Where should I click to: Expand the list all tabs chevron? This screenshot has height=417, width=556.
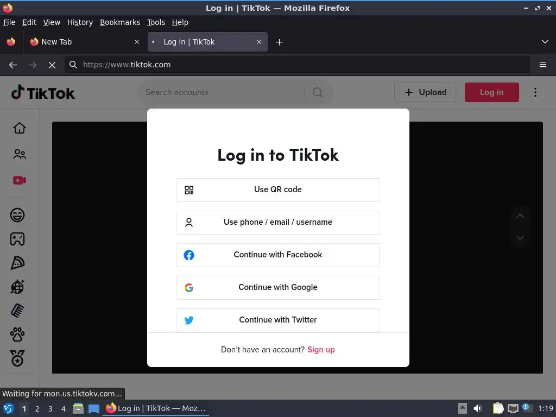coord(545,42)
